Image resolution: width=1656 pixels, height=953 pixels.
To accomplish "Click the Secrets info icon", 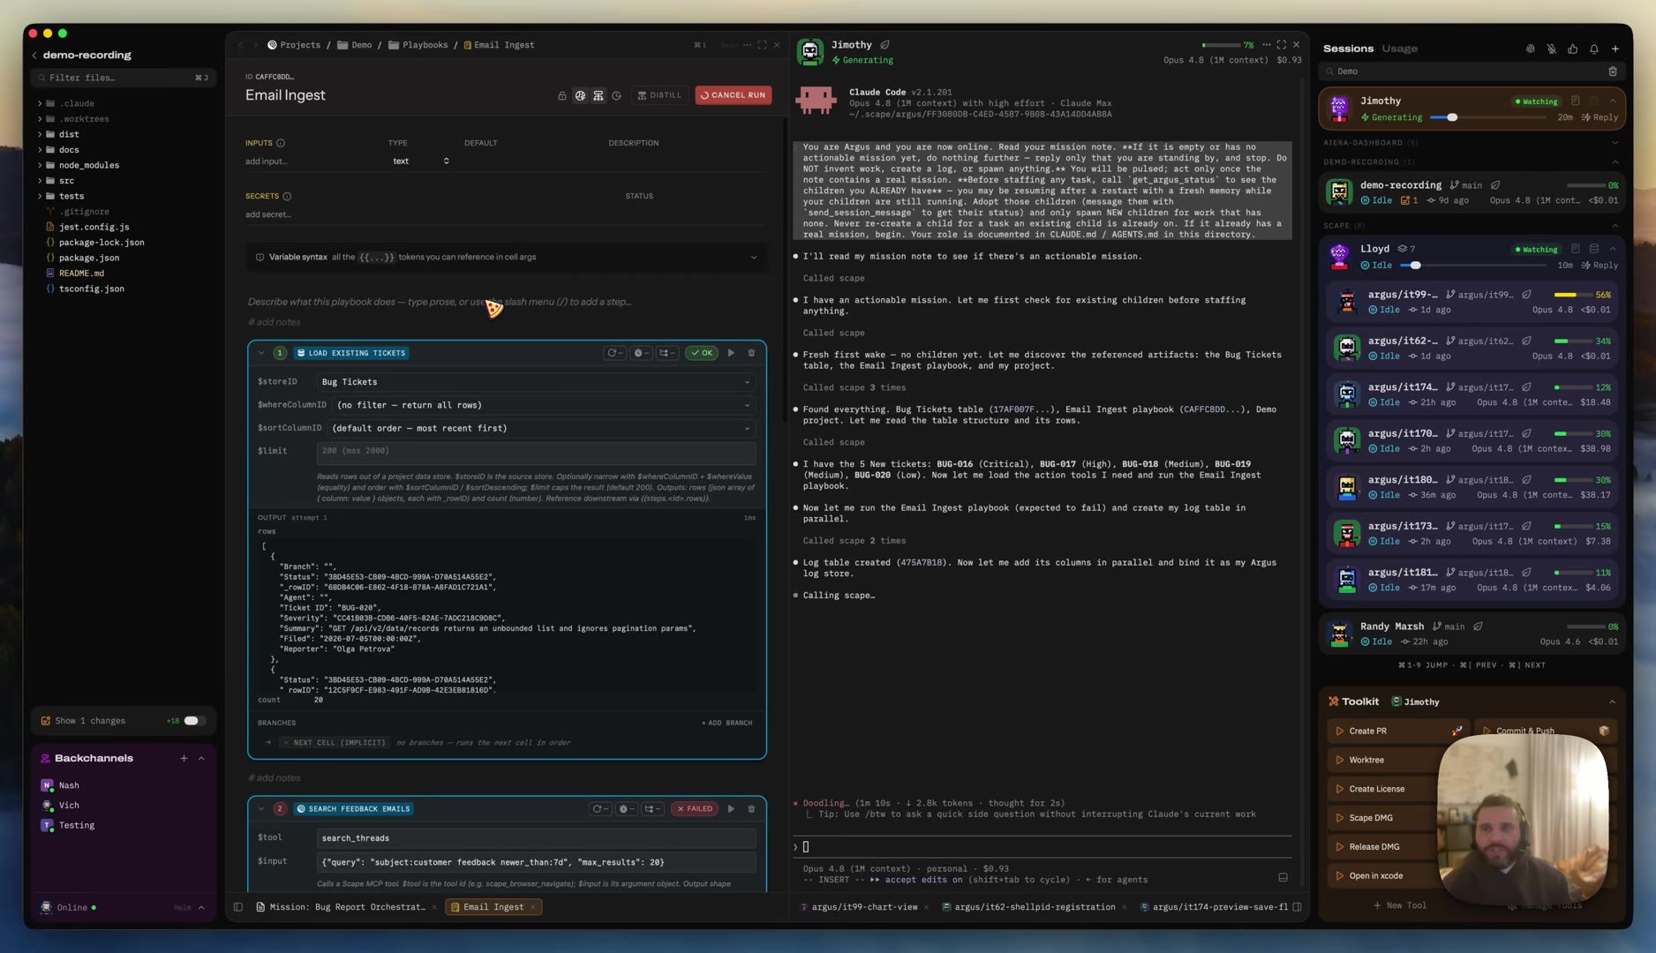I will click(x=287, y=197).
